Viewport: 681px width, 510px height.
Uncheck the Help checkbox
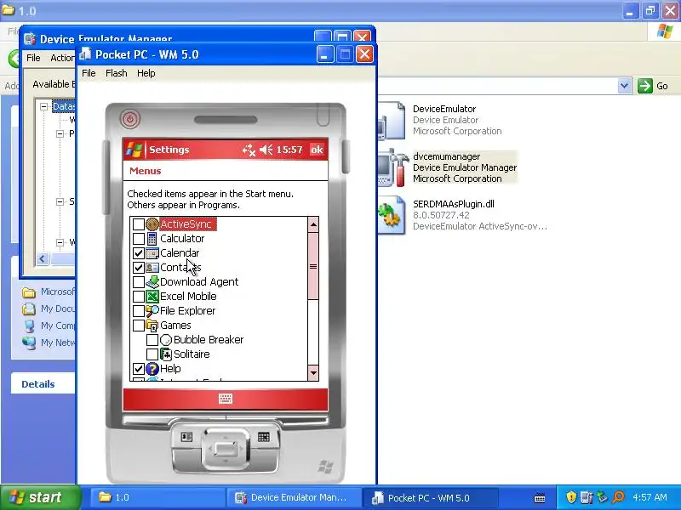pyautogui.click(x=139, y=369)
